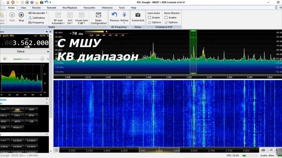Click the circular button left of bottom frequency bar
282x158 pixels.
[x=56, y=150]
